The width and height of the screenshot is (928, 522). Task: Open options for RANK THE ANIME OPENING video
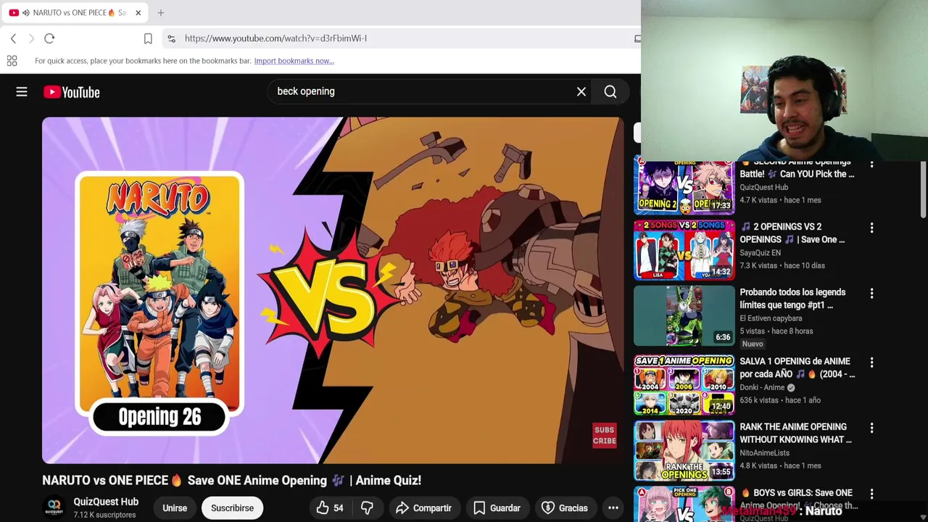click(x=871, y=428)
